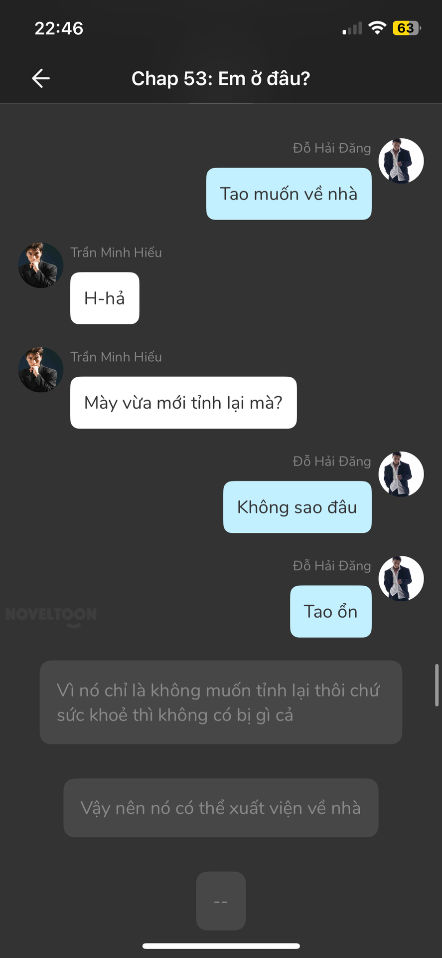Tap Đỗ Hải Đăng avatar beside 'Tao ổn'
442x958 pixels.
click(x=401, y=578)
